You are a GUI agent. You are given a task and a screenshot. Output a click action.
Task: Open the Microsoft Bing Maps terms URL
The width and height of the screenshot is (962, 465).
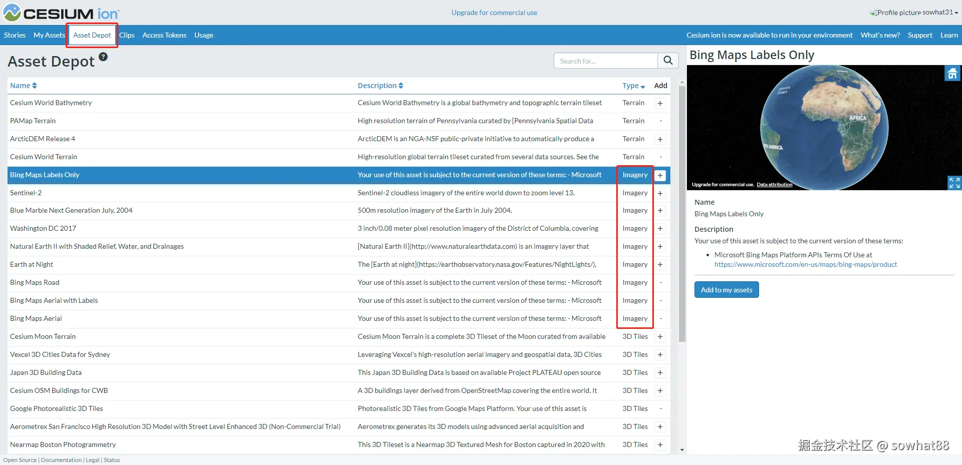(x=806, y=264)
